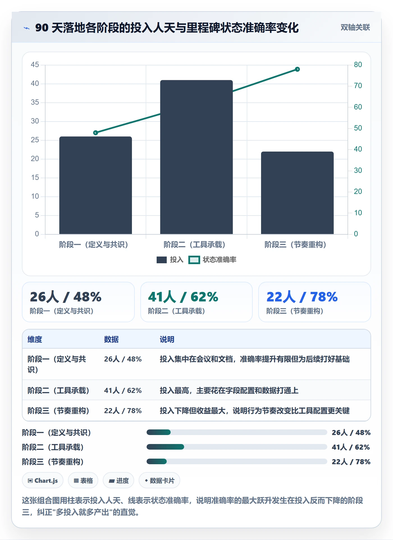Click the 阶段三 bar in the chart
Screen dimensions: 393x540
(x=297, y=193)
